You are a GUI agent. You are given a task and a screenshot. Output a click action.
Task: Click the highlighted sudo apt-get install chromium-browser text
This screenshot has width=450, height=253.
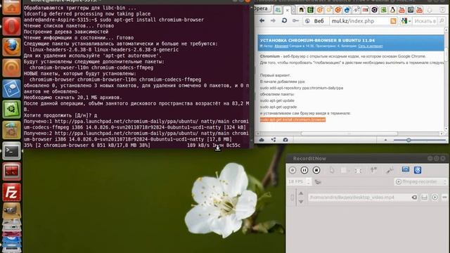coord(292,119)
